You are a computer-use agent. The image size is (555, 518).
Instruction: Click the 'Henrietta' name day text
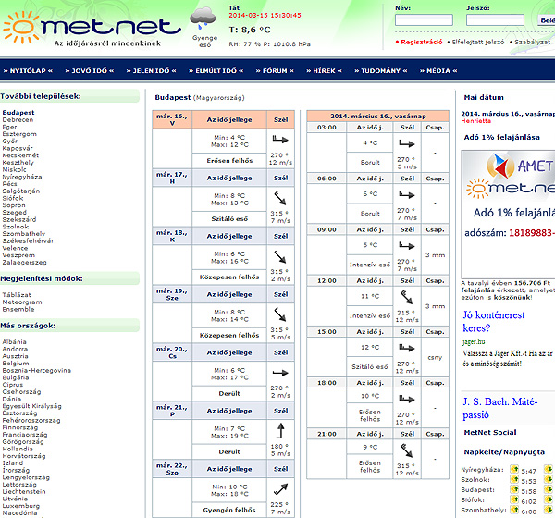[x=476, y=121]
